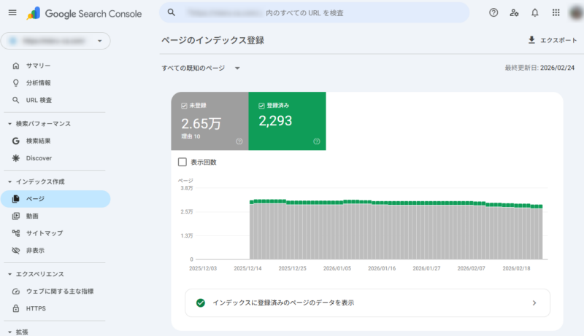Open サイトマップ in the sidebar
This screenshot has width=584, height=336.
(x=44, y=233)
